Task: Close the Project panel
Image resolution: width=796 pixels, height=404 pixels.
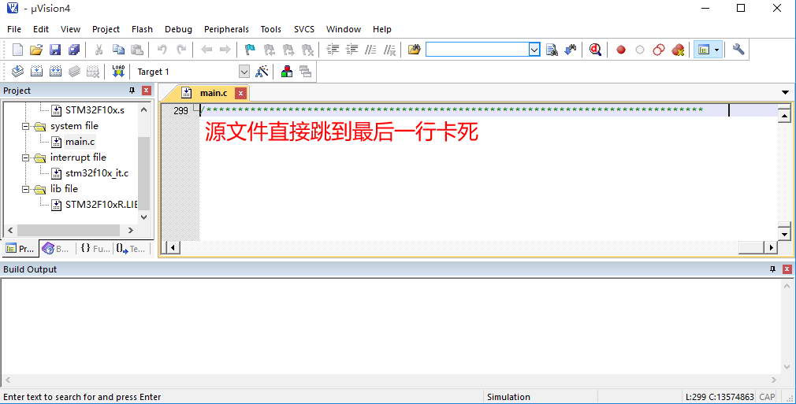Action: coord(147,91)
